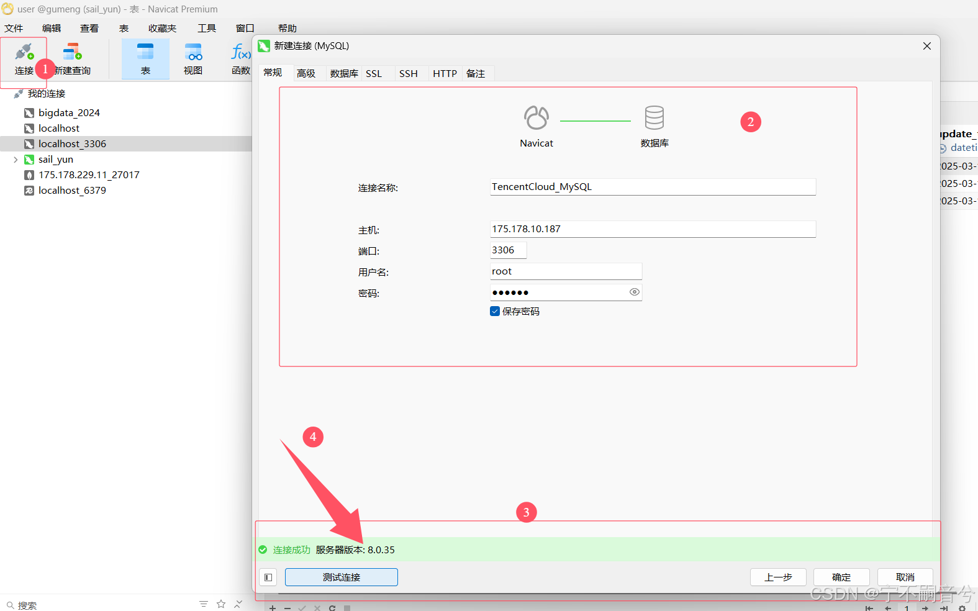The width and height of the screenshot is (978, 611).
Task: Click the collapse chevrons icon near search
Action: pos(238,604)
